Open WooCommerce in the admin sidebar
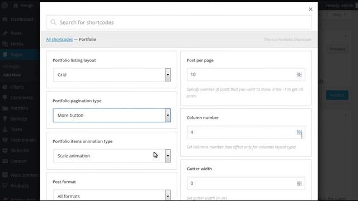Image resolution: width=358 pixels, height=201 pixels. tap(25, 175)
